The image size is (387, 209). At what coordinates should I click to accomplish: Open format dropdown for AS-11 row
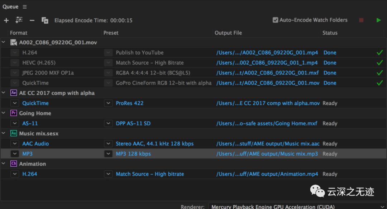(x=15, y=123)
